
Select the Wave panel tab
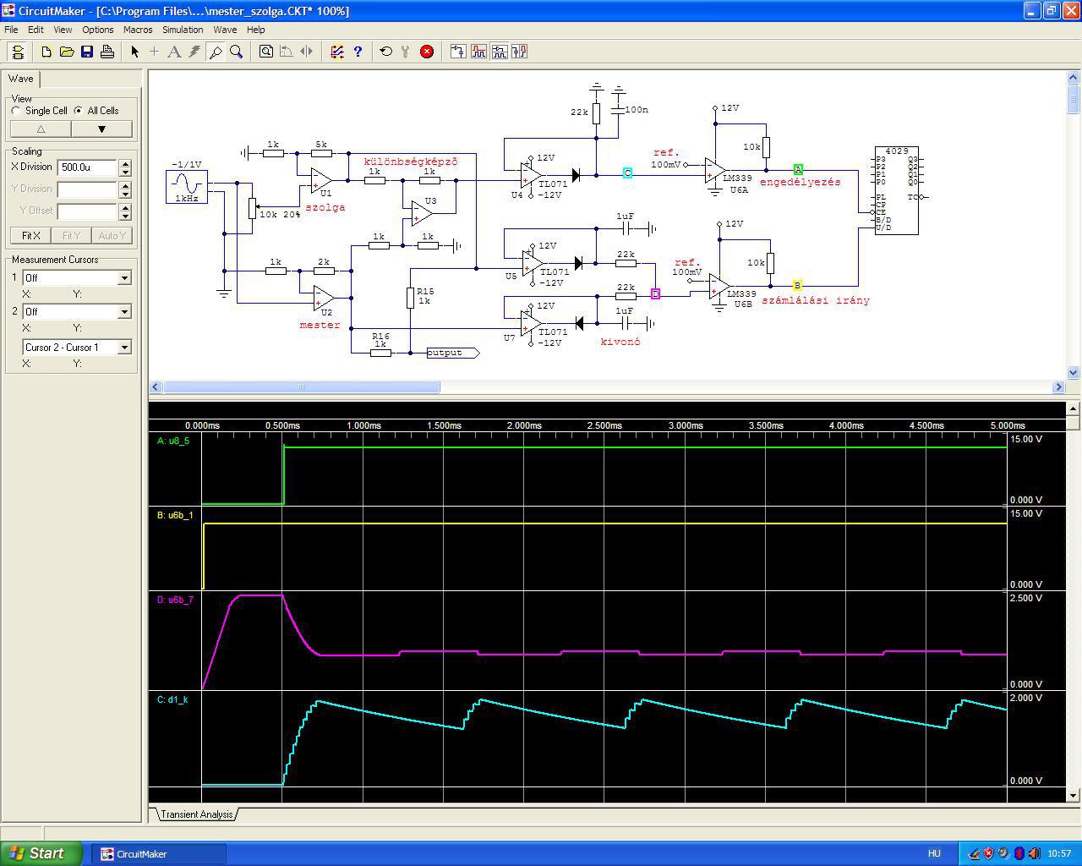(x=21, y=79)
